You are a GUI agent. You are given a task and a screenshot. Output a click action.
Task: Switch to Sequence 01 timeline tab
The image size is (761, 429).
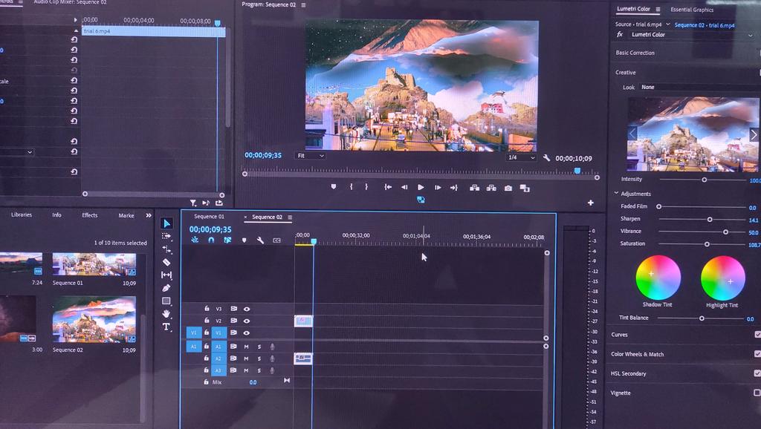click(209, 217)
